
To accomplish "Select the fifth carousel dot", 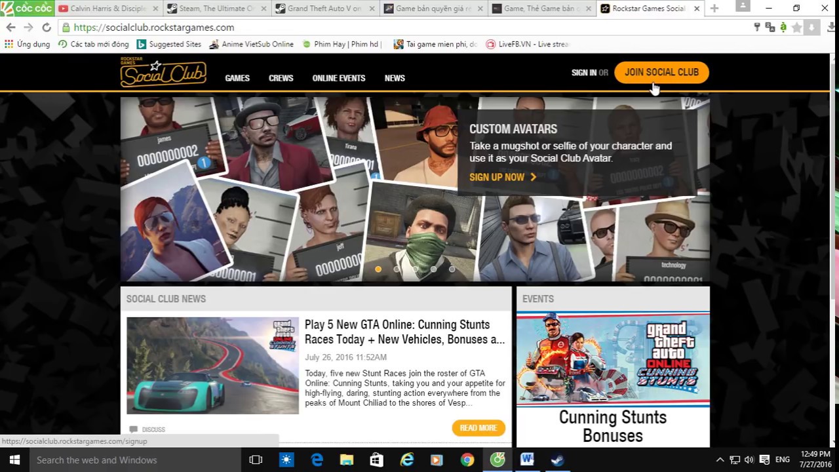I will tap(452, 269).
